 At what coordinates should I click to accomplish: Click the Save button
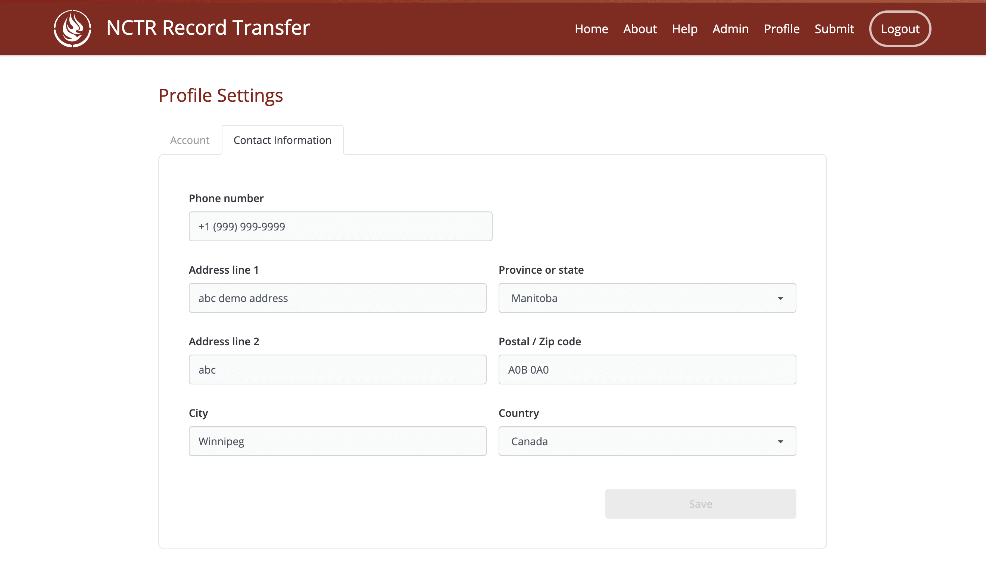[x=701, y=503]
